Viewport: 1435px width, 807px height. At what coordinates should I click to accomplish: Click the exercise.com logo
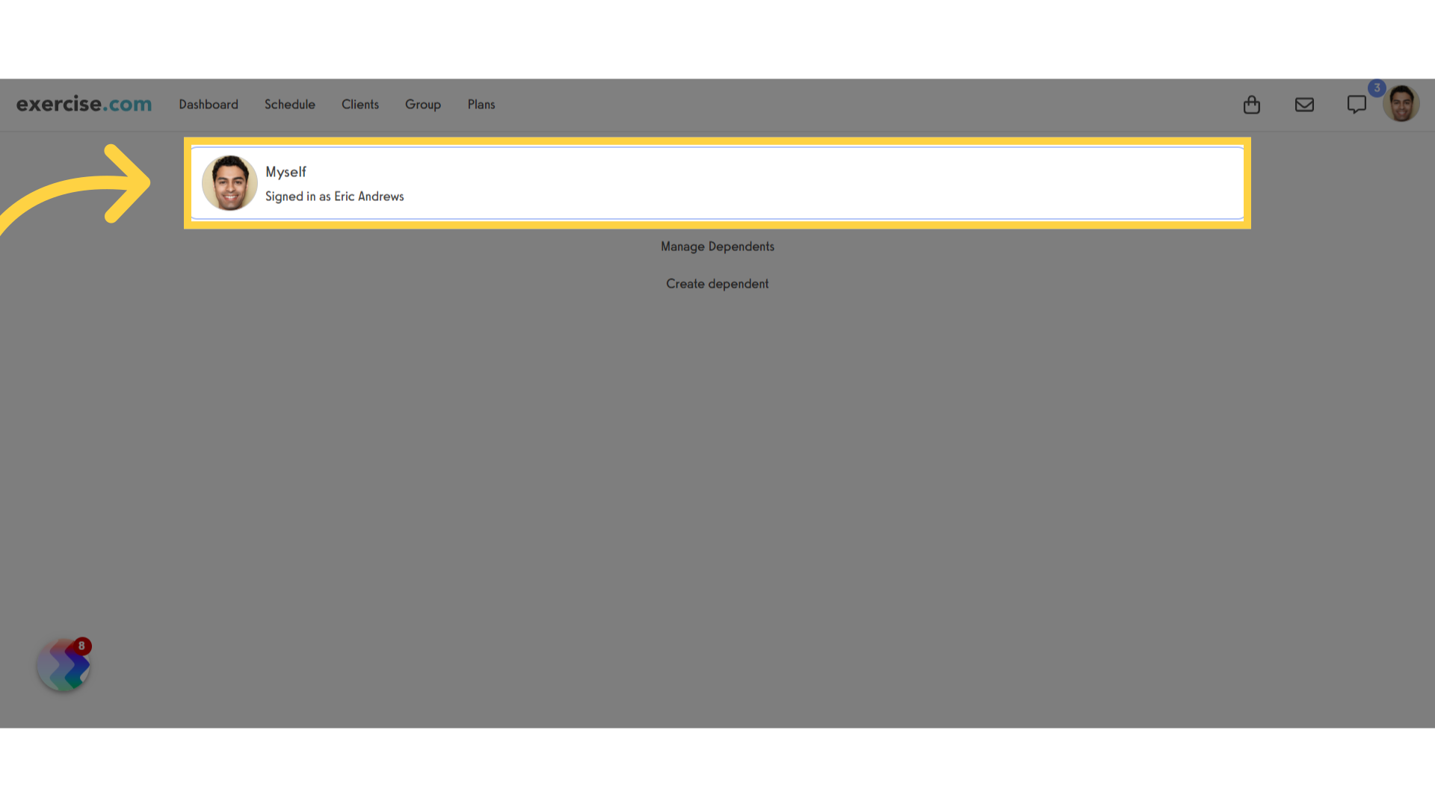tap(84, 104)
